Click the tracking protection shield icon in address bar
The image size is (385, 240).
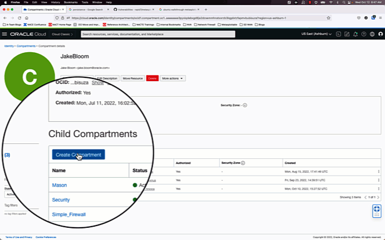coord(57,18)
